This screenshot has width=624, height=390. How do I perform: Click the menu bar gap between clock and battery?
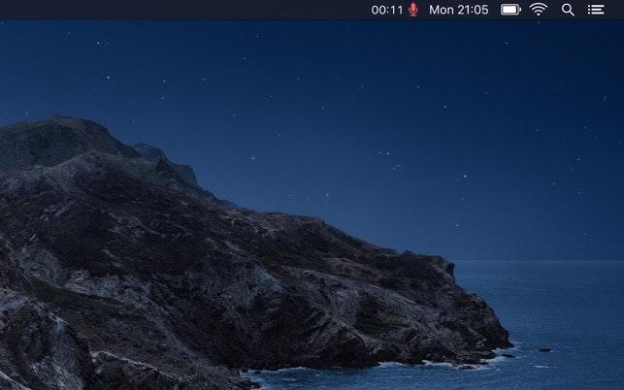click(x=495, y=10)
